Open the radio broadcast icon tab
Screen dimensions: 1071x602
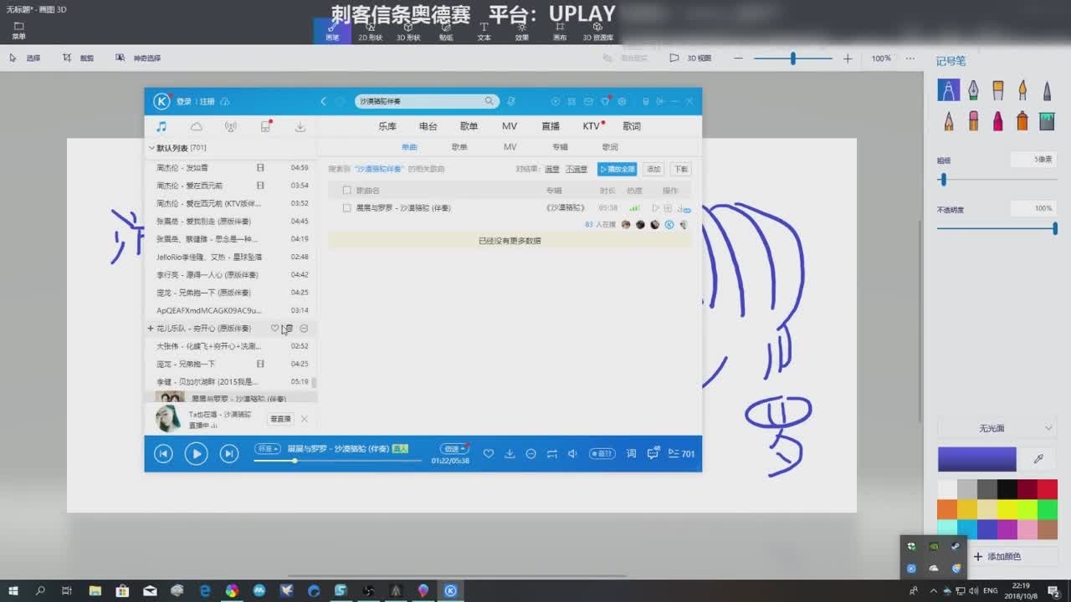coord(231,126)
